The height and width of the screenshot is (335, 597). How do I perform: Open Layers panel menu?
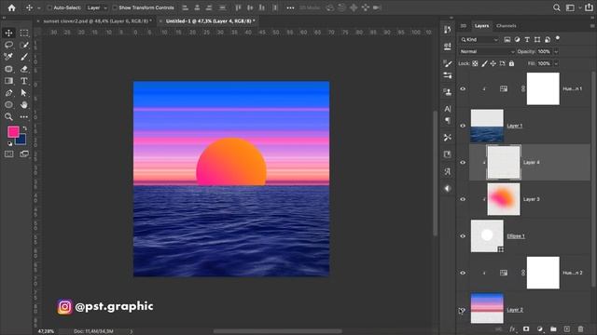pyautogui.click(x=592, y=26)
